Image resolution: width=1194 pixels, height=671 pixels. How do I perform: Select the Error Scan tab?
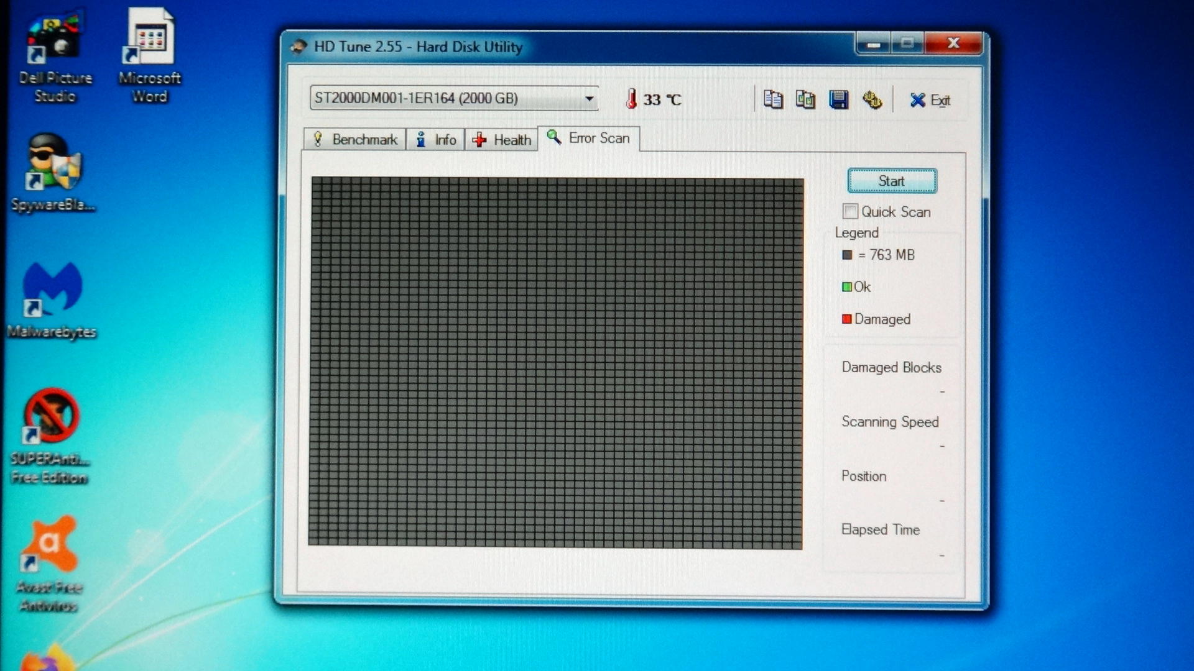(588, 138)
